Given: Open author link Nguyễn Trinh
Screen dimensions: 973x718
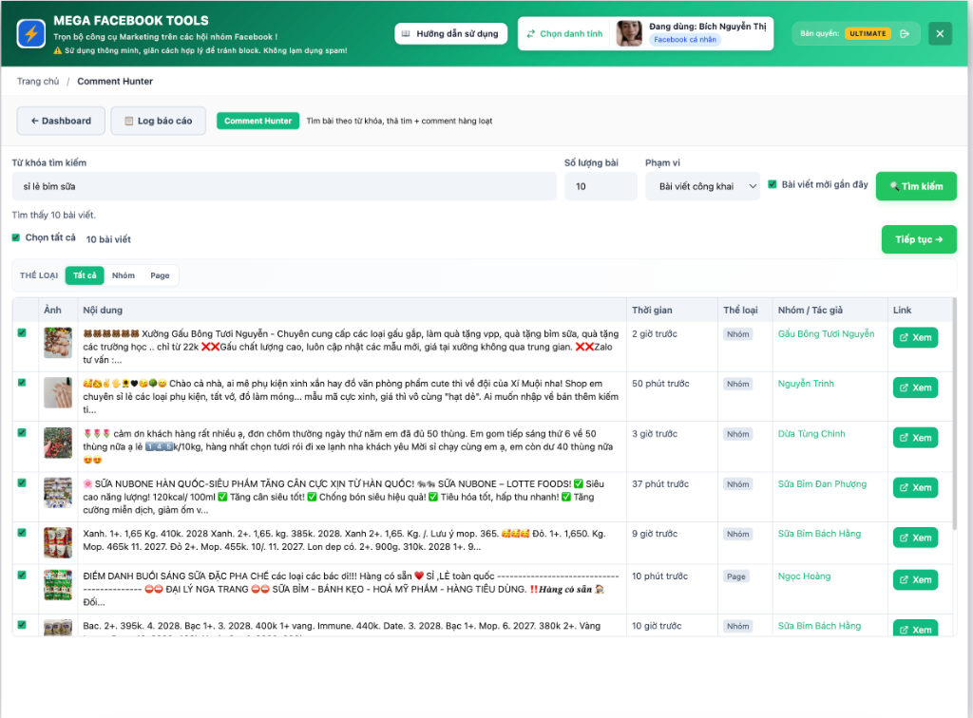Looking at the screenshot, I should click(806, 384).
